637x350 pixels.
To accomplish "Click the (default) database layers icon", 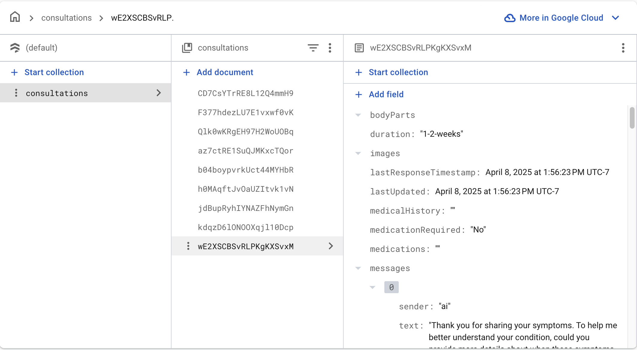I will coord(15,48).
